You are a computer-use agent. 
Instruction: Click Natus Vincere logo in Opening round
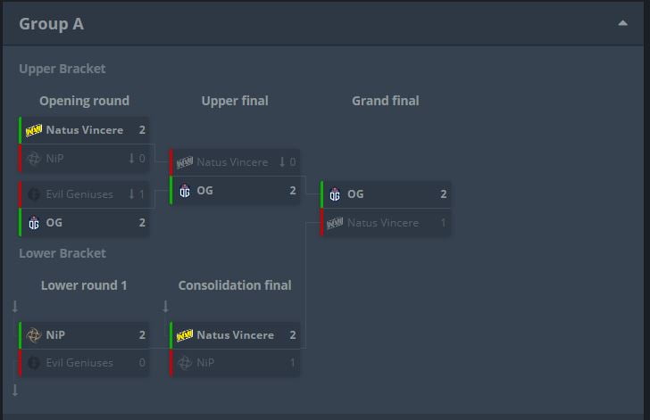tap(34, 130)
